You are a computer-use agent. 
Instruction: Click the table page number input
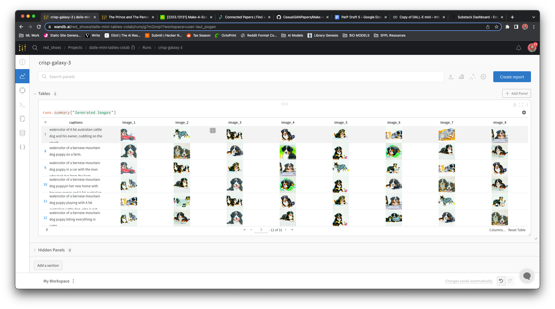[x=261, y=230]
